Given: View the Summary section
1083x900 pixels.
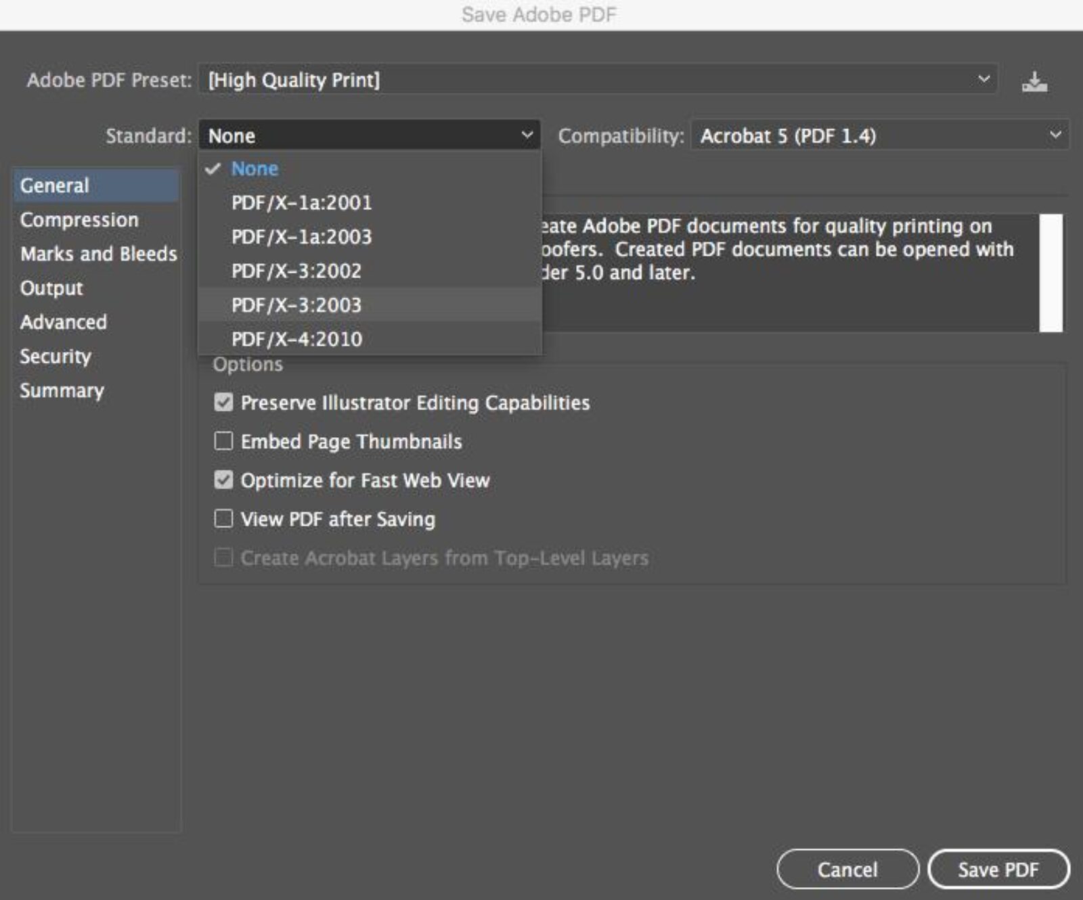Looking at the screenshot, I should pyautogui.click(x=96, y=390).
